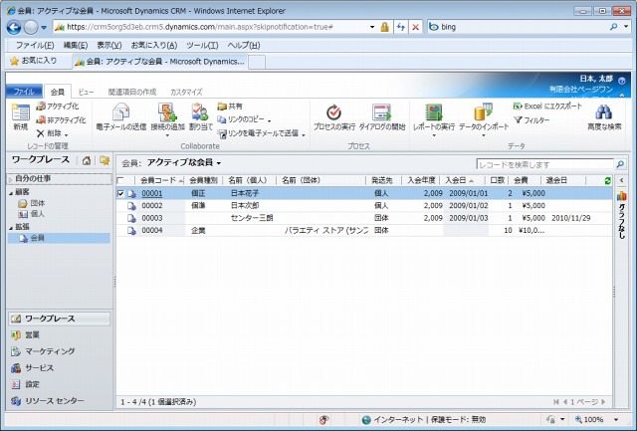The image size is (637, 431).
Task: Click the 共有 share button
Action: click(230, 107)
